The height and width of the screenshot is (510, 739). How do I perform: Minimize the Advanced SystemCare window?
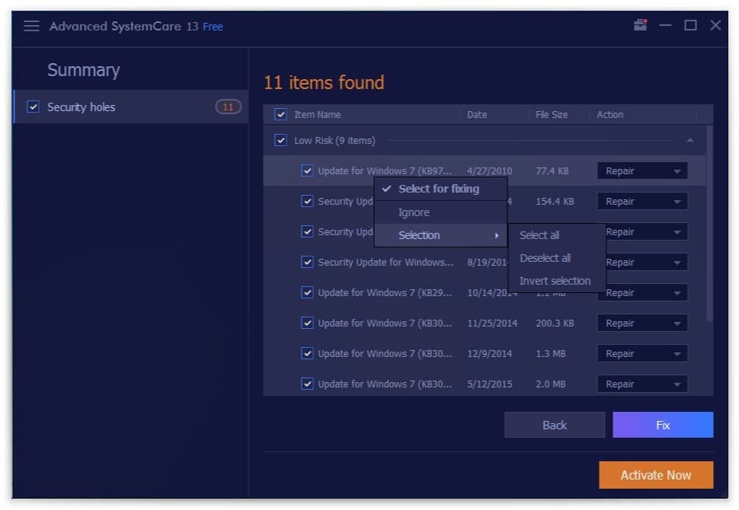coord(665,25)
